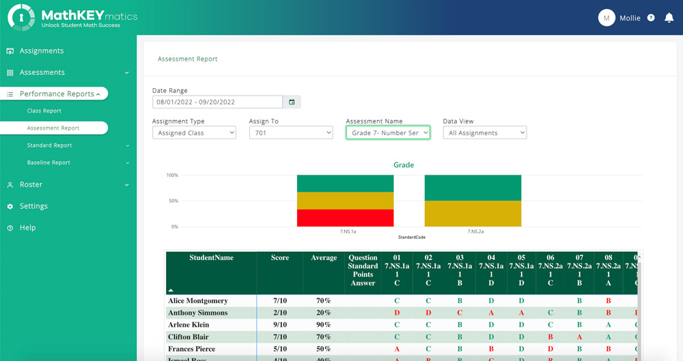Click the red segment of the 7.NS.1a bar
683x361 pixels.
pos(346,218)
